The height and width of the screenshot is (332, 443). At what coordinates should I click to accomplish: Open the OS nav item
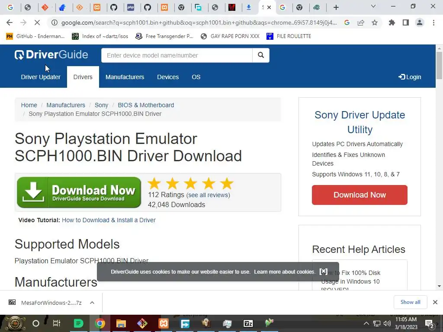pyautogui.click(x=196, y=77)
